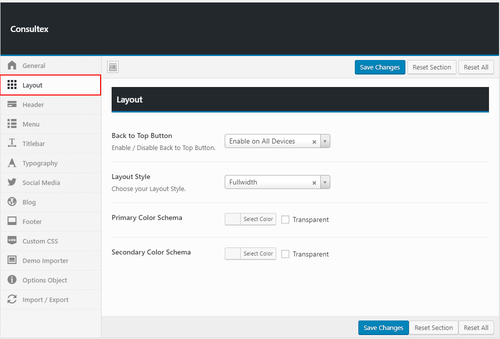Click the Twitter bird Social Media icon
The image size is (500, 339).
click(x=12, y=182)
